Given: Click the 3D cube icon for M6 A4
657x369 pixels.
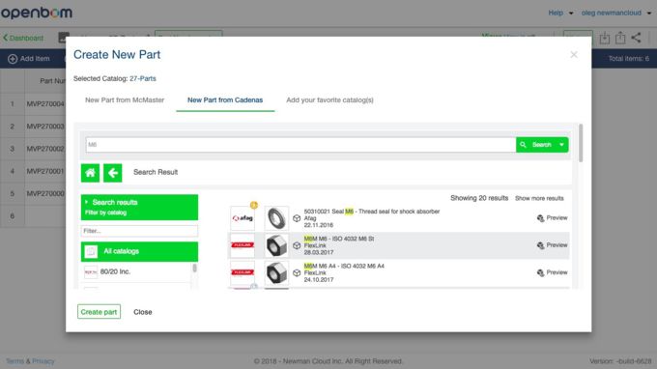Looking at the screenshot, I should click(x=297, y=272).
